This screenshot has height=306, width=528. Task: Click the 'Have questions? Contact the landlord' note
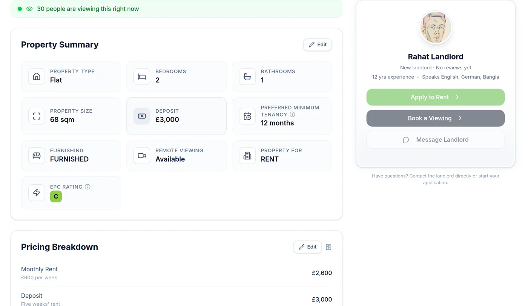pyautogui.click(x=436, y=179)
